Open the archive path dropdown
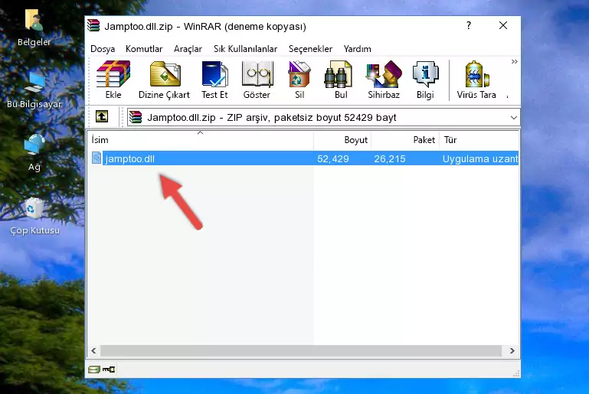 (x=513, y=118)
